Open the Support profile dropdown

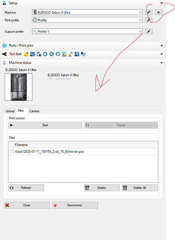(x=140, y=31)
